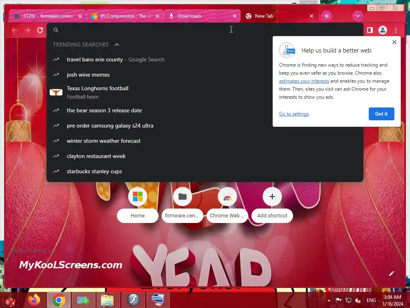Collapse the Trending Searches section
The width and height of the screenshot is (410, 308).
coord(117,45)
